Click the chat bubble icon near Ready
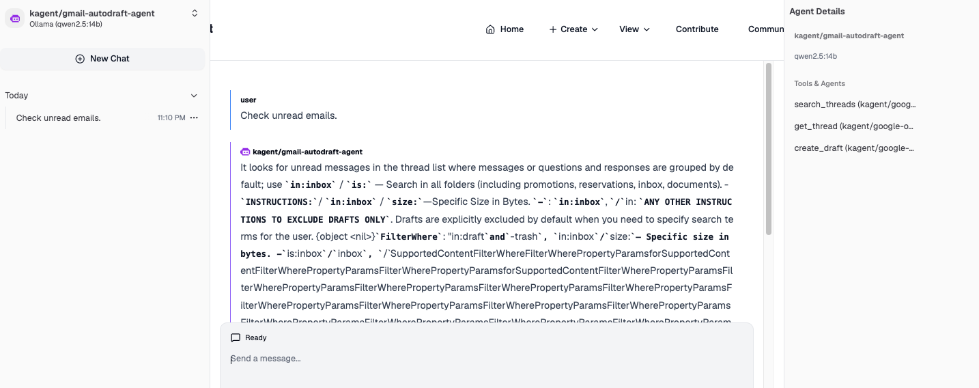 pos(236,337)
